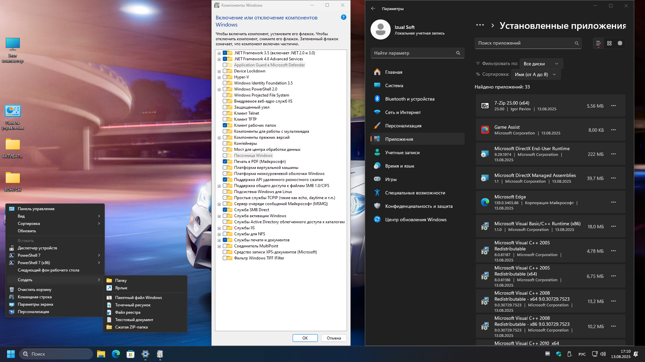Open breadcrumb ellipsis in Settings
The width and height of the screenshot is (645, 362).
point(480,25)
